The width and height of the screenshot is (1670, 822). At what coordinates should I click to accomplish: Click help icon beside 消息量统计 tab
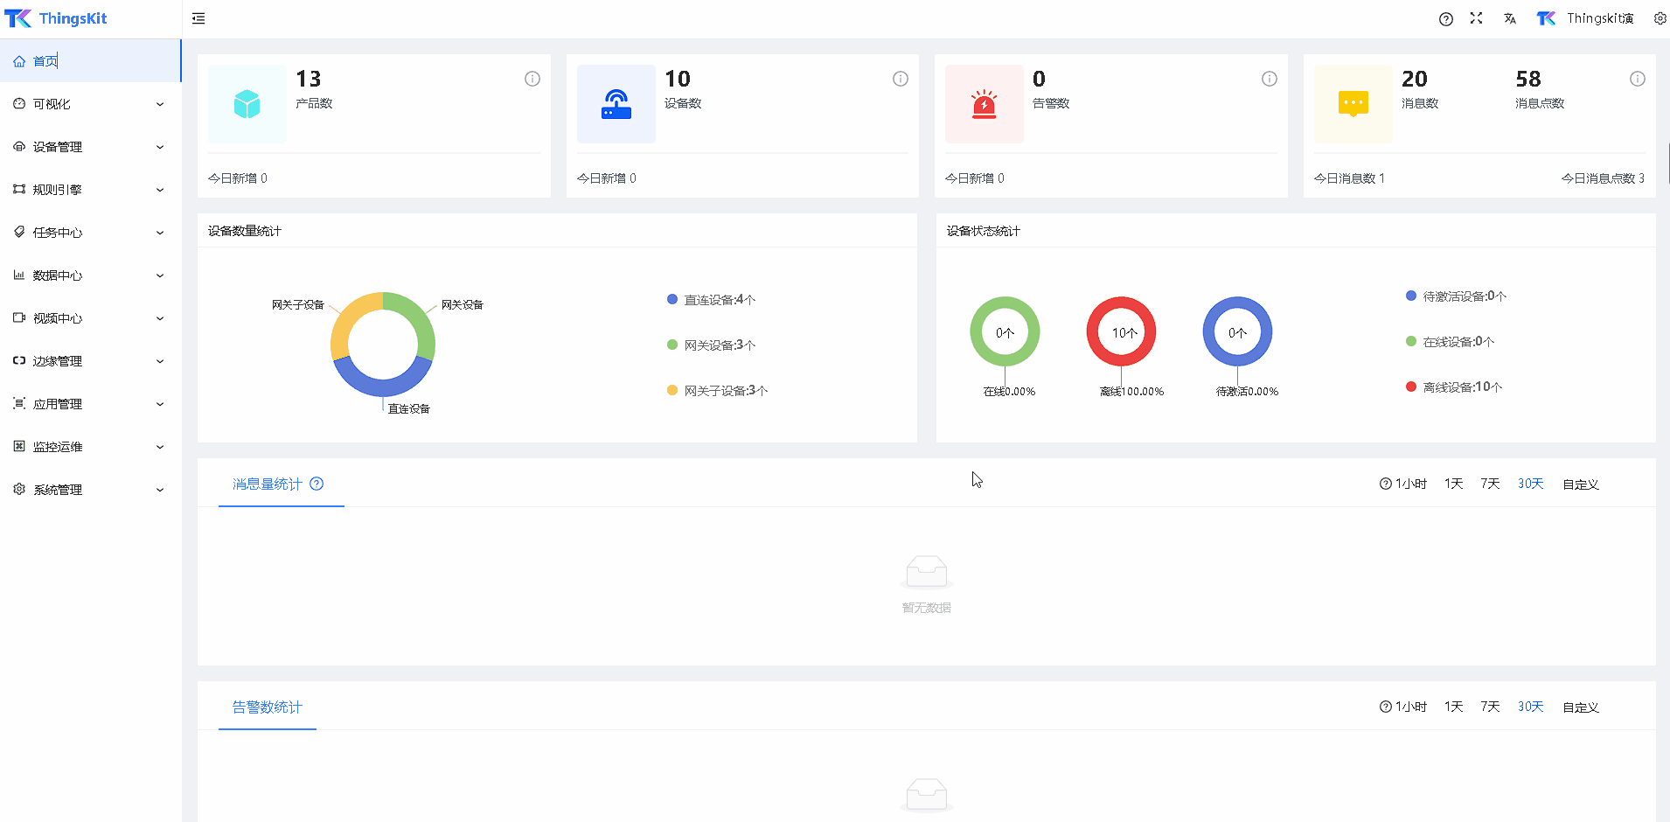pos(317,484)
